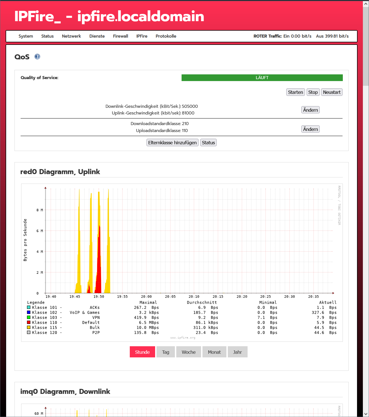Click the 'Quality of Service:' label
This screenshot has height=417, width=369.
(x=40, y=78)
